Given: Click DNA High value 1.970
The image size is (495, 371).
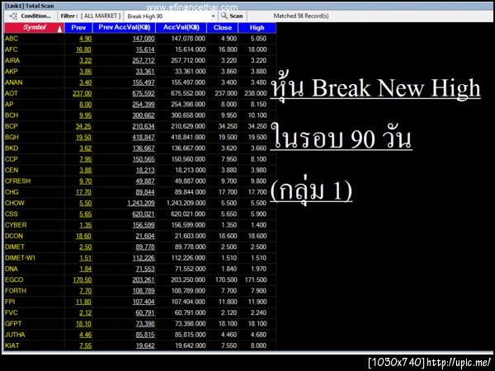Looking at the screenshot, I should click(258, 269).
